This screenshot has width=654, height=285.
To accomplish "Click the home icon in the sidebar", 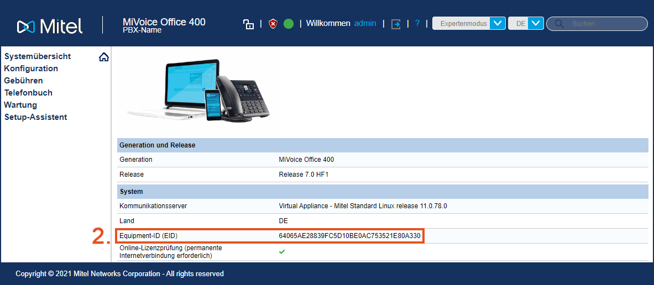I will click(x=104, y=57).
